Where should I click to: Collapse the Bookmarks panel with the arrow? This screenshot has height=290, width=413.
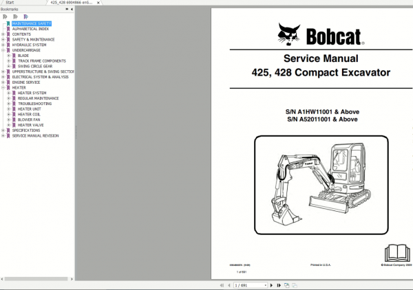point(72,9)
